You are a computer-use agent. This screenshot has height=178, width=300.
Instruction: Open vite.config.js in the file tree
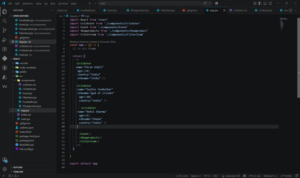tap(26, 149)
